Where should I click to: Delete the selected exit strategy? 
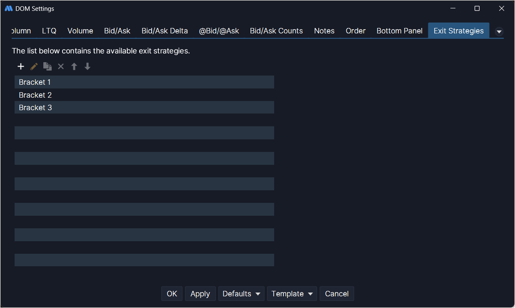click(61, 66)
